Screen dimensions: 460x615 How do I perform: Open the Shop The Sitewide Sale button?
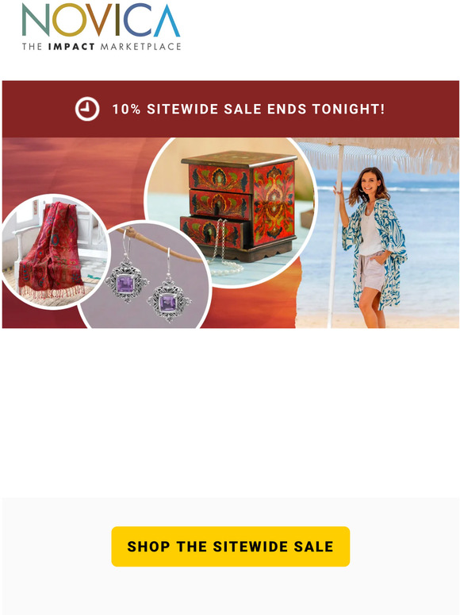pos(231,547)
